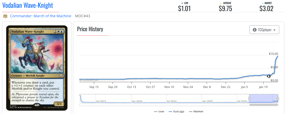Click the Low price down-arrow indicator

tap(182, 3)
